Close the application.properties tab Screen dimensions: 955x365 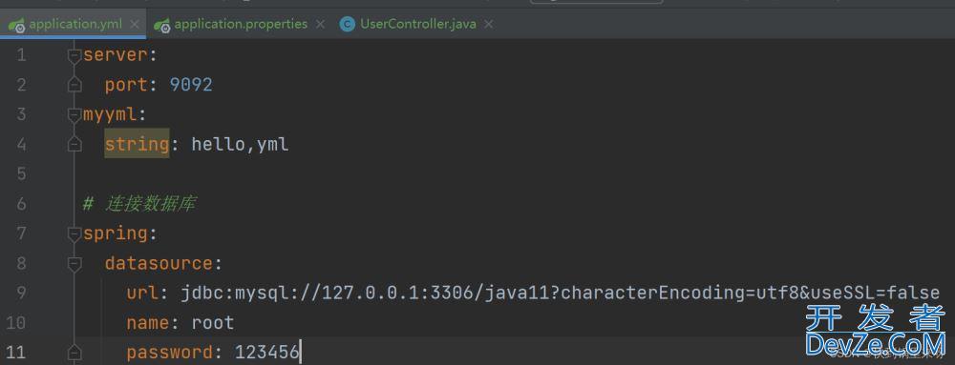pyautogui.click(x=320, y=24)
